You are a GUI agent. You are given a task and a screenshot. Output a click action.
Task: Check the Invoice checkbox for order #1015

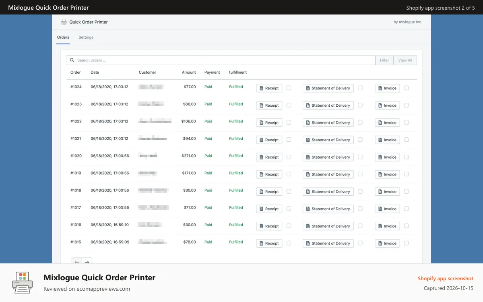[x=407, y=243]
